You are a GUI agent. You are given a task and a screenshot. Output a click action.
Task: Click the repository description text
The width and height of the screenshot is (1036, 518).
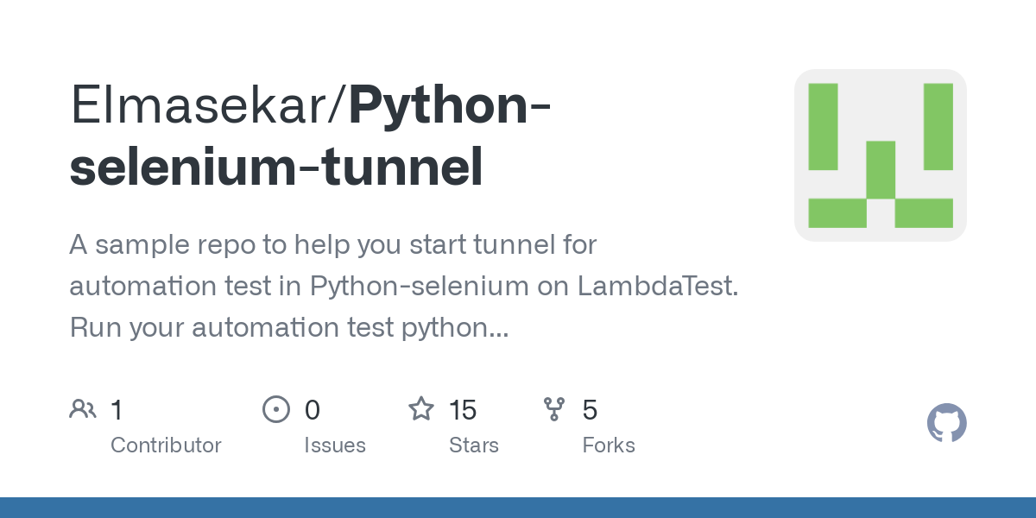[x=404, y=287]
